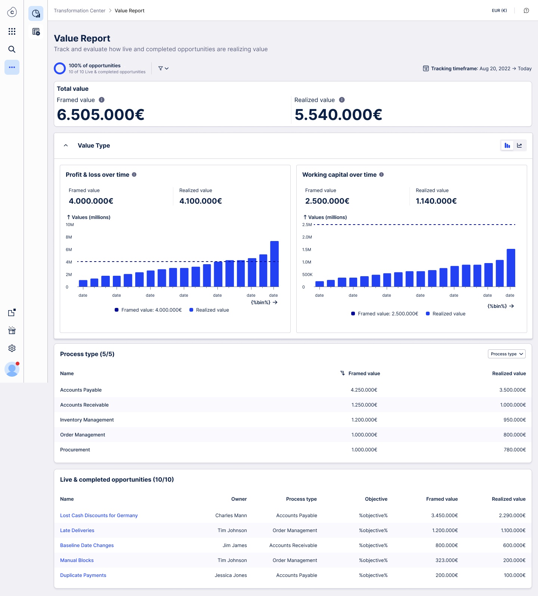
Task: Open Baseline Date Changes opportunity
Action: (x=87, y=545)
